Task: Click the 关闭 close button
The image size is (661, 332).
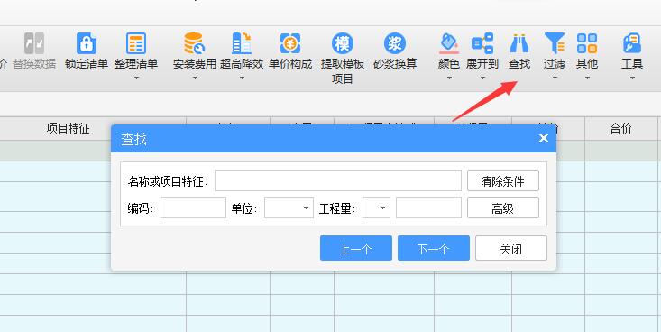Action: [x=511, y=248]
